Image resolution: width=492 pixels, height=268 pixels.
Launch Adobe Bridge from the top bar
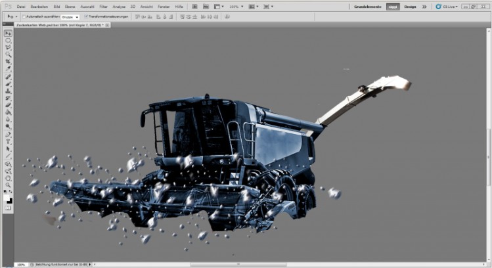(x=193, y=6)
